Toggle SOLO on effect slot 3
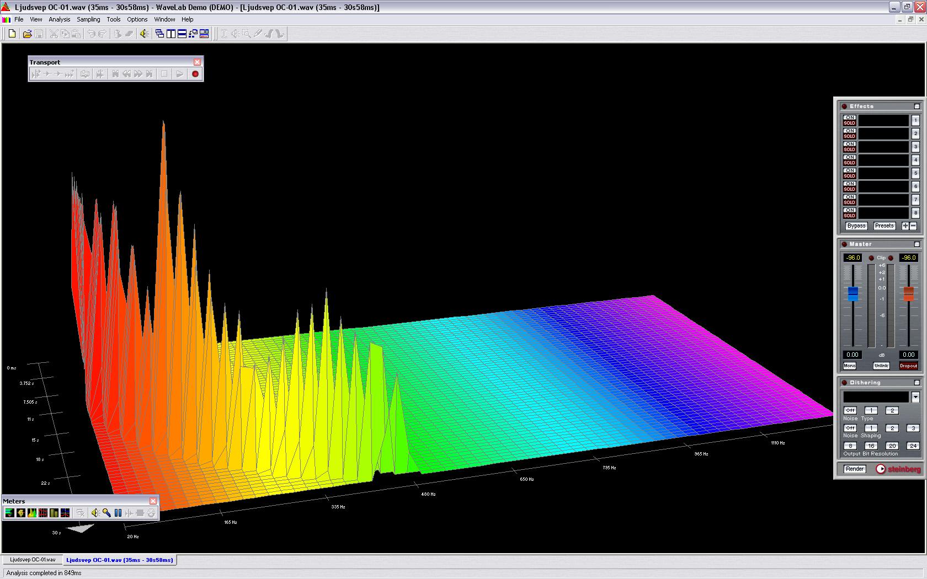This screenshot has height=579, width=927. [849, 149]
